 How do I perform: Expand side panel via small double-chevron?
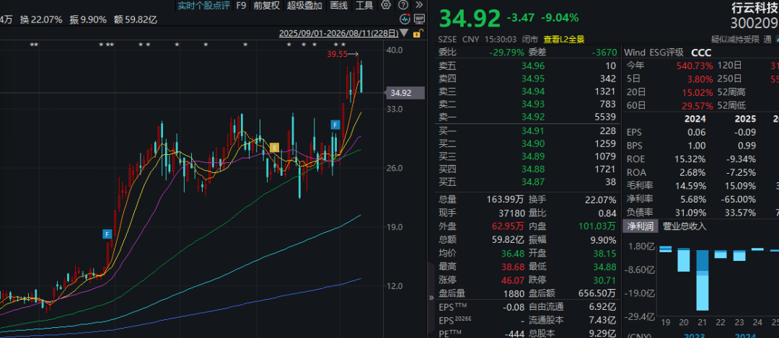[431, 298]
